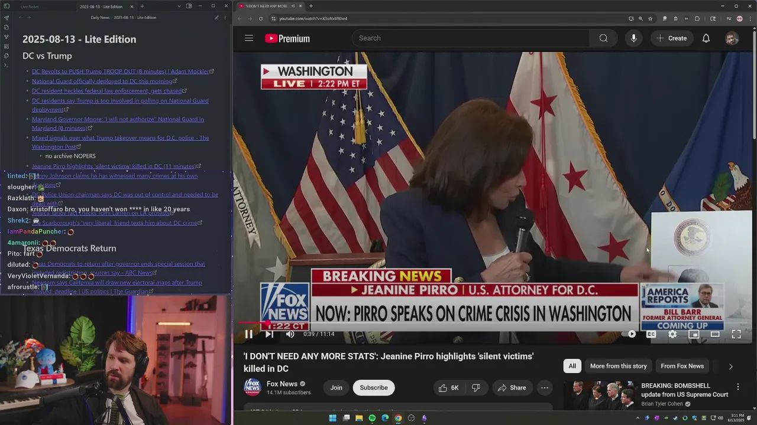Open YouTube account avatar menu
This screenshot has width=757, height=425.
tap(732, 38)
